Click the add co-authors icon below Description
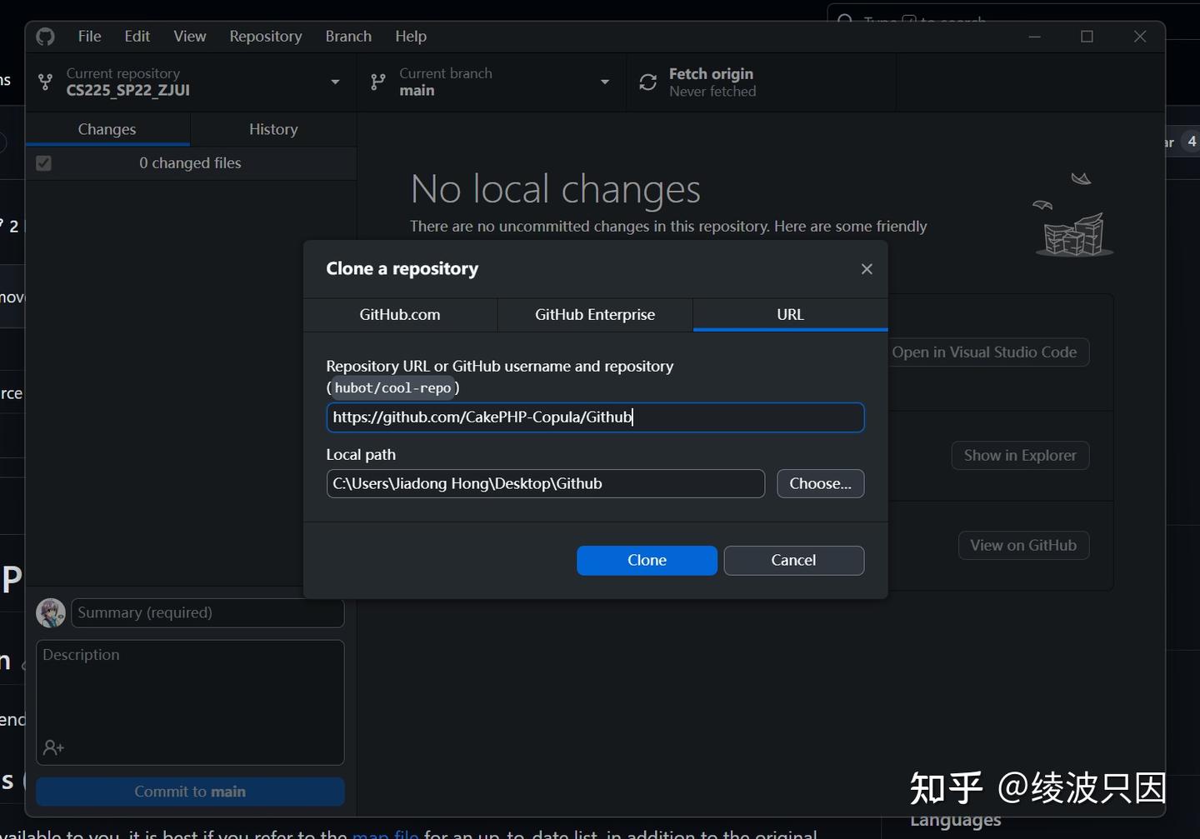The height and width of the screenshot is (839, 1200). point(53,747)
